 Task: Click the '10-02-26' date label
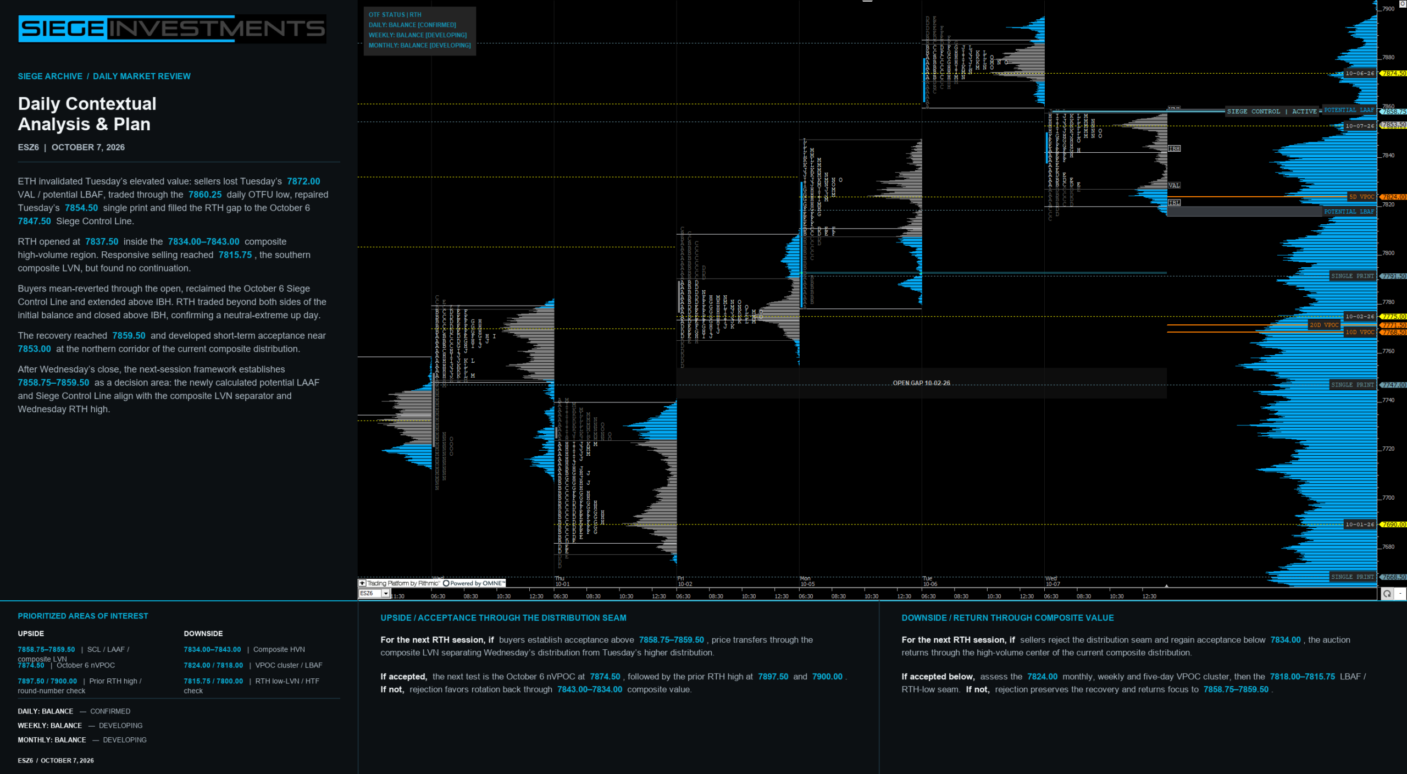[1360, 317]
